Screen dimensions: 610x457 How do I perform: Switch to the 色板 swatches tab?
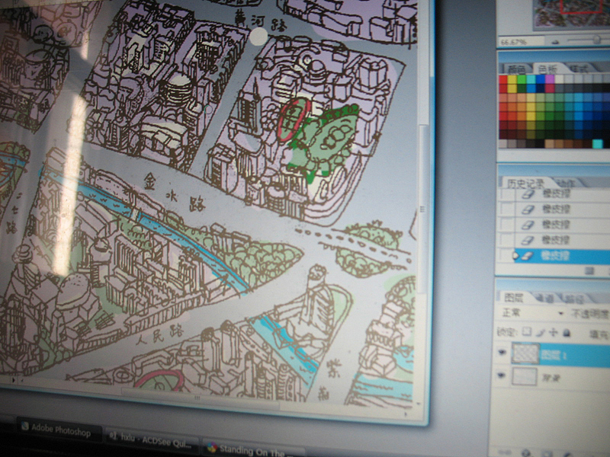547,69
